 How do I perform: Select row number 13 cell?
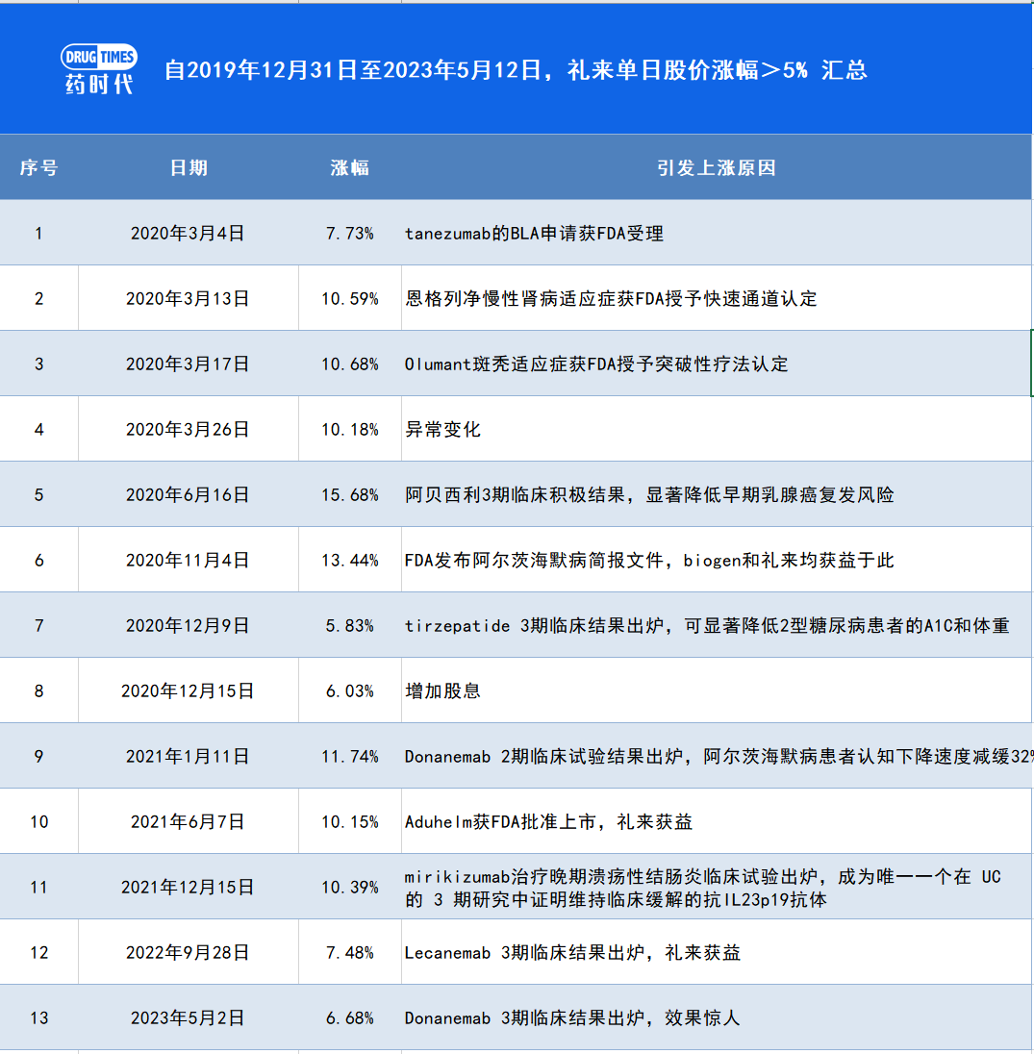coord(38,1017)
